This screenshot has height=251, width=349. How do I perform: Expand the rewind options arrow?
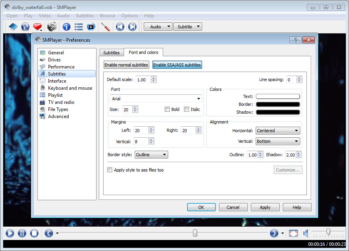point(58,233)
